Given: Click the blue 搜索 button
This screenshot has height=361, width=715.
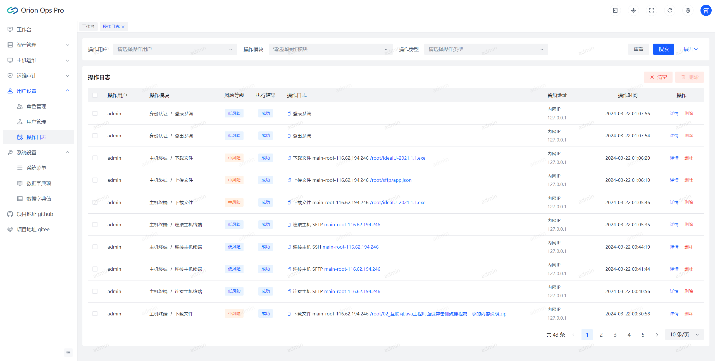Looking at the screenshot, I should pos(663,49).
